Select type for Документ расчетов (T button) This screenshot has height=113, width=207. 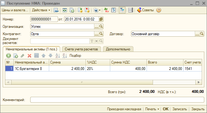(x=92, y=41)
